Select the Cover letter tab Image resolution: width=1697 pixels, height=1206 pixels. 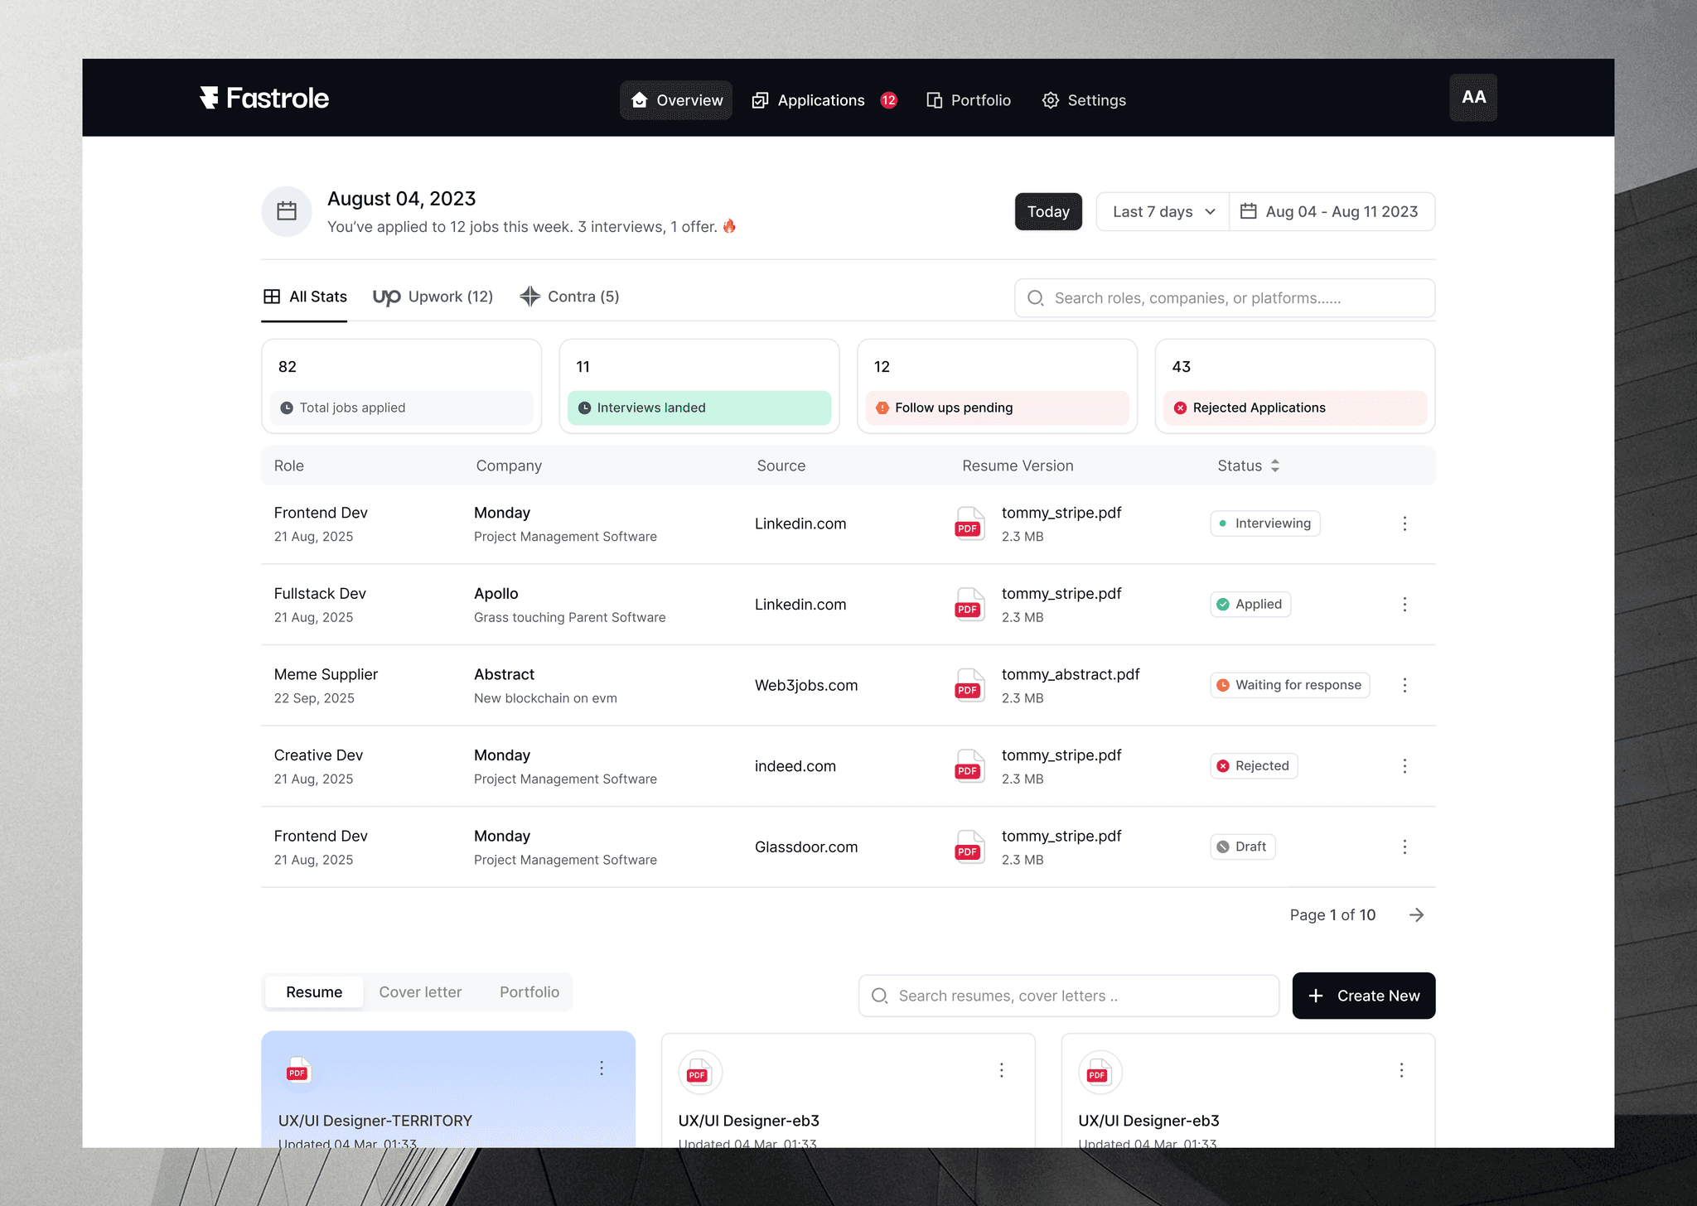click(420, 992)
